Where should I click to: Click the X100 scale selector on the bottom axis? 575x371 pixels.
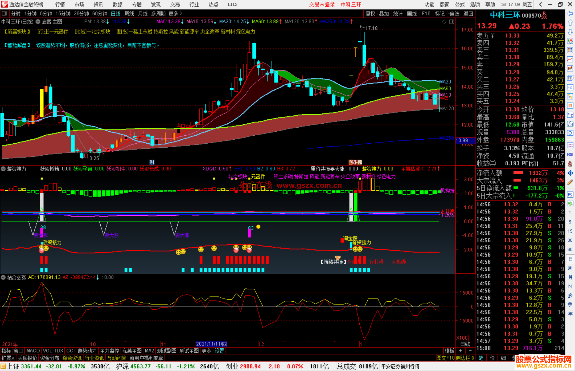click(x=462, y=338)
